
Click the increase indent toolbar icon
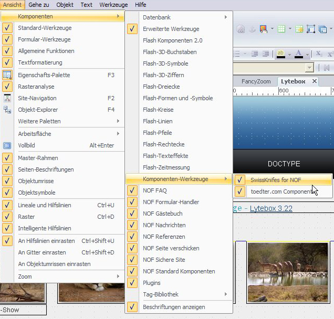(x=266, y=54)
